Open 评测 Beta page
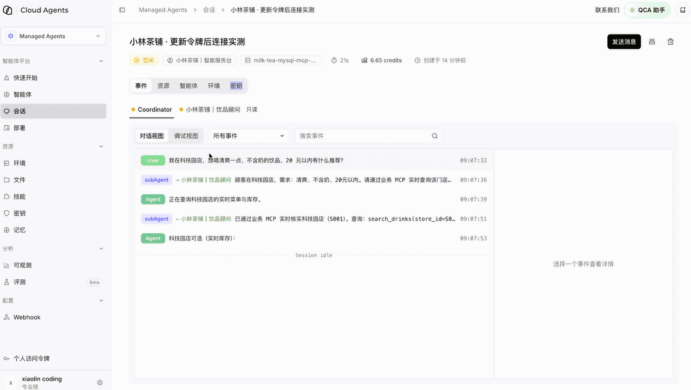The image size is (691, 390). tap(53, 282)
